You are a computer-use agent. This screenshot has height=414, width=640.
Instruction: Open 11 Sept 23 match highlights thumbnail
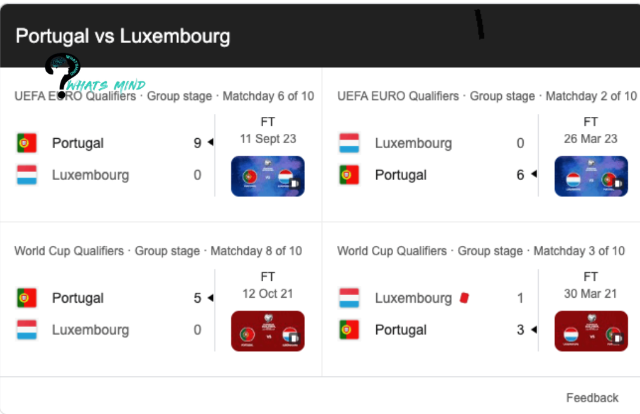pyautogui.click(x=267, y=176)
